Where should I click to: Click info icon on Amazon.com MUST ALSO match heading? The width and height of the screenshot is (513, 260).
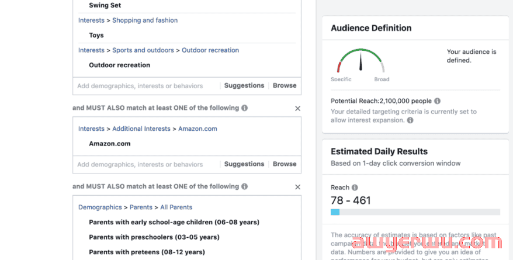(244, 108)
